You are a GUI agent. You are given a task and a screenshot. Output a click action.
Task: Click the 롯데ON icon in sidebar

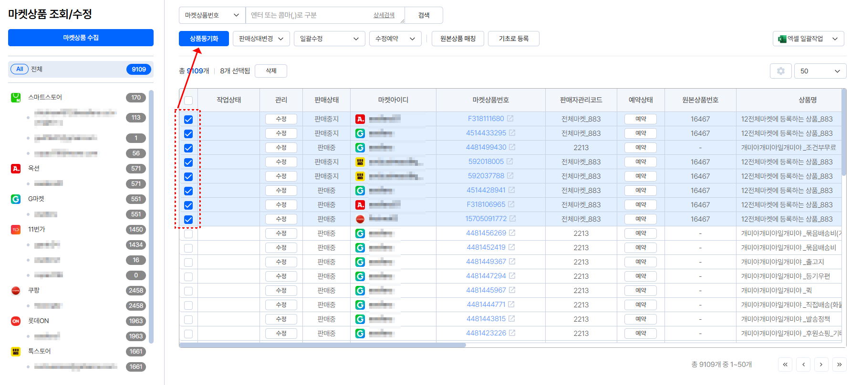click(16, 321)
